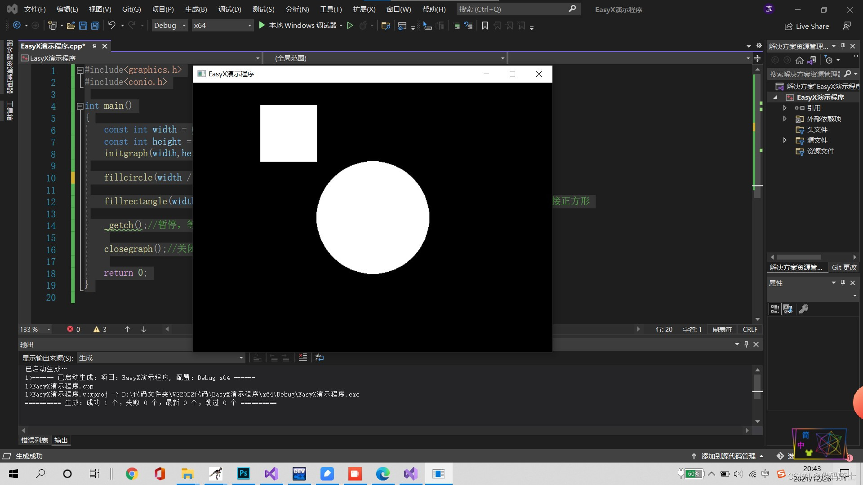This screenshot has height=485, width=863.
Task: Click 添加到源代码管理 in status bar
Action: pos(728,456)
